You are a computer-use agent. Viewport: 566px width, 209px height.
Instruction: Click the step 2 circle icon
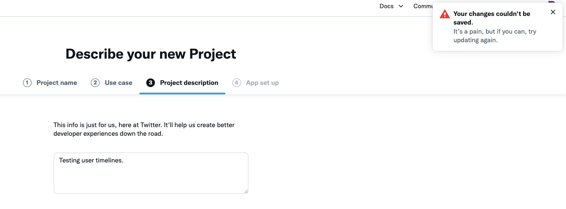click(x=95, y=83)
